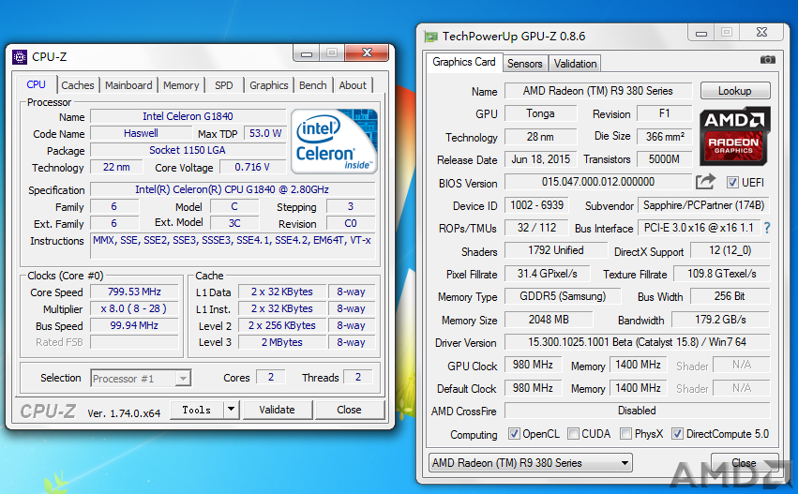Click the Device ID value 1002 - 6939
798x494 pixels.
537,205
